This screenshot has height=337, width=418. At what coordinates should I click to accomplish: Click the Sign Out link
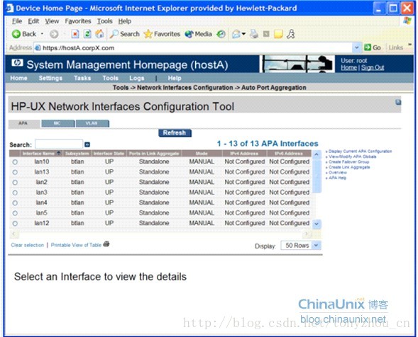tap(373, 67)
